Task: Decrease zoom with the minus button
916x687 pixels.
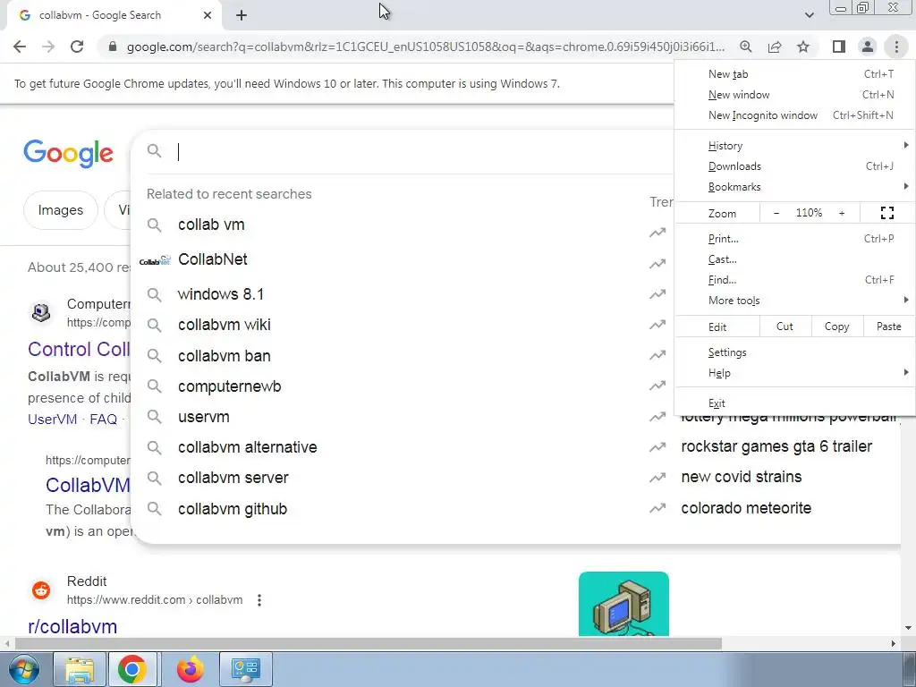Action: click(x=776, y=213)
